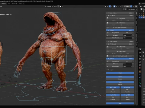Toggle the Fingers rig layer
This screenshot has height=108, width=145.
[x=120, y=82]
